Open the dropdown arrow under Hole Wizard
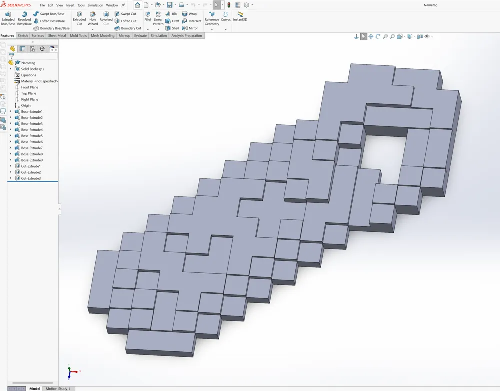 (93, 30)
